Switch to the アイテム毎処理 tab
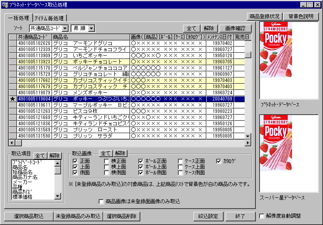Screen dimensions: 323x225 click(50, 18)
